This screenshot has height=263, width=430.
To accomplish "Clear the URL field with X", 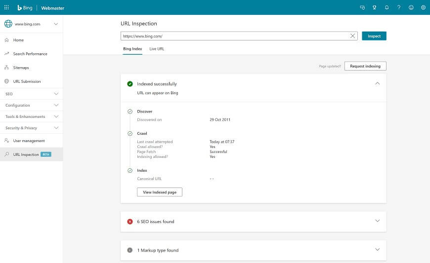I will coord(352,36).
